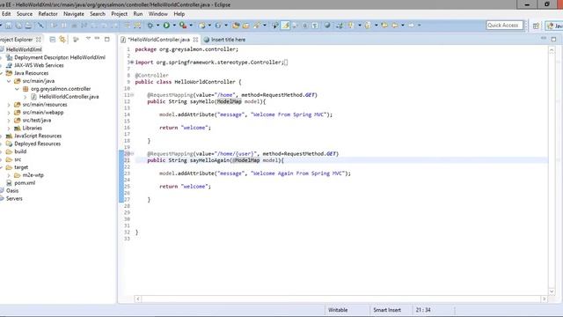Open the internal Web Browser globe icon

point(327,26)
